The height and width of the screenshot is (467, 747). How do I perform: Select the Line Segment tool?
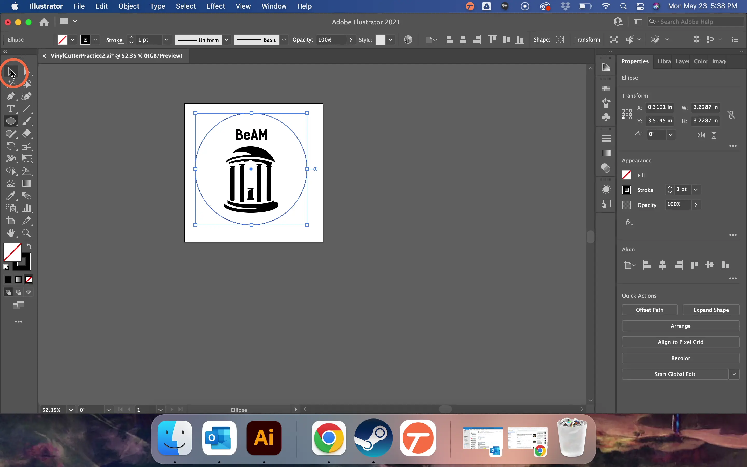tap(26, 109)
